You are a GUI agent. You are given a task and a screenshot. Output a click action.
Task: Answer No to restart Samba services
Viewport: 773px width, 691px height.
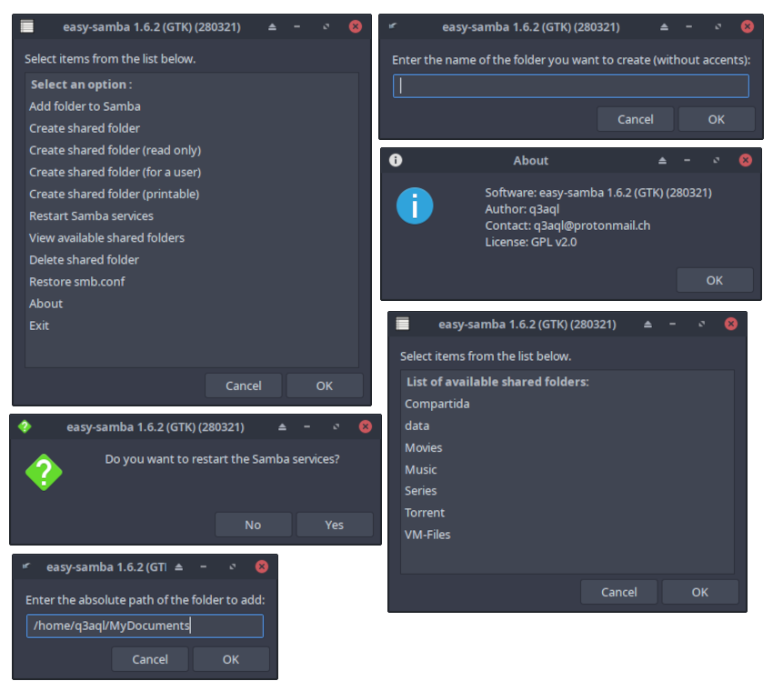tap(253, 525)
